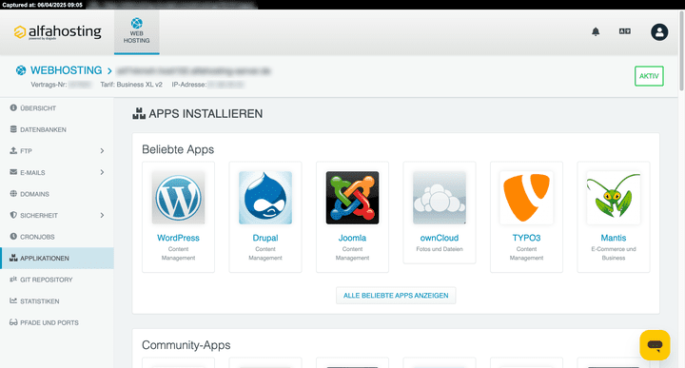Click the Mantis logo icon
This screenshot has height=368, width=685.
614,198
